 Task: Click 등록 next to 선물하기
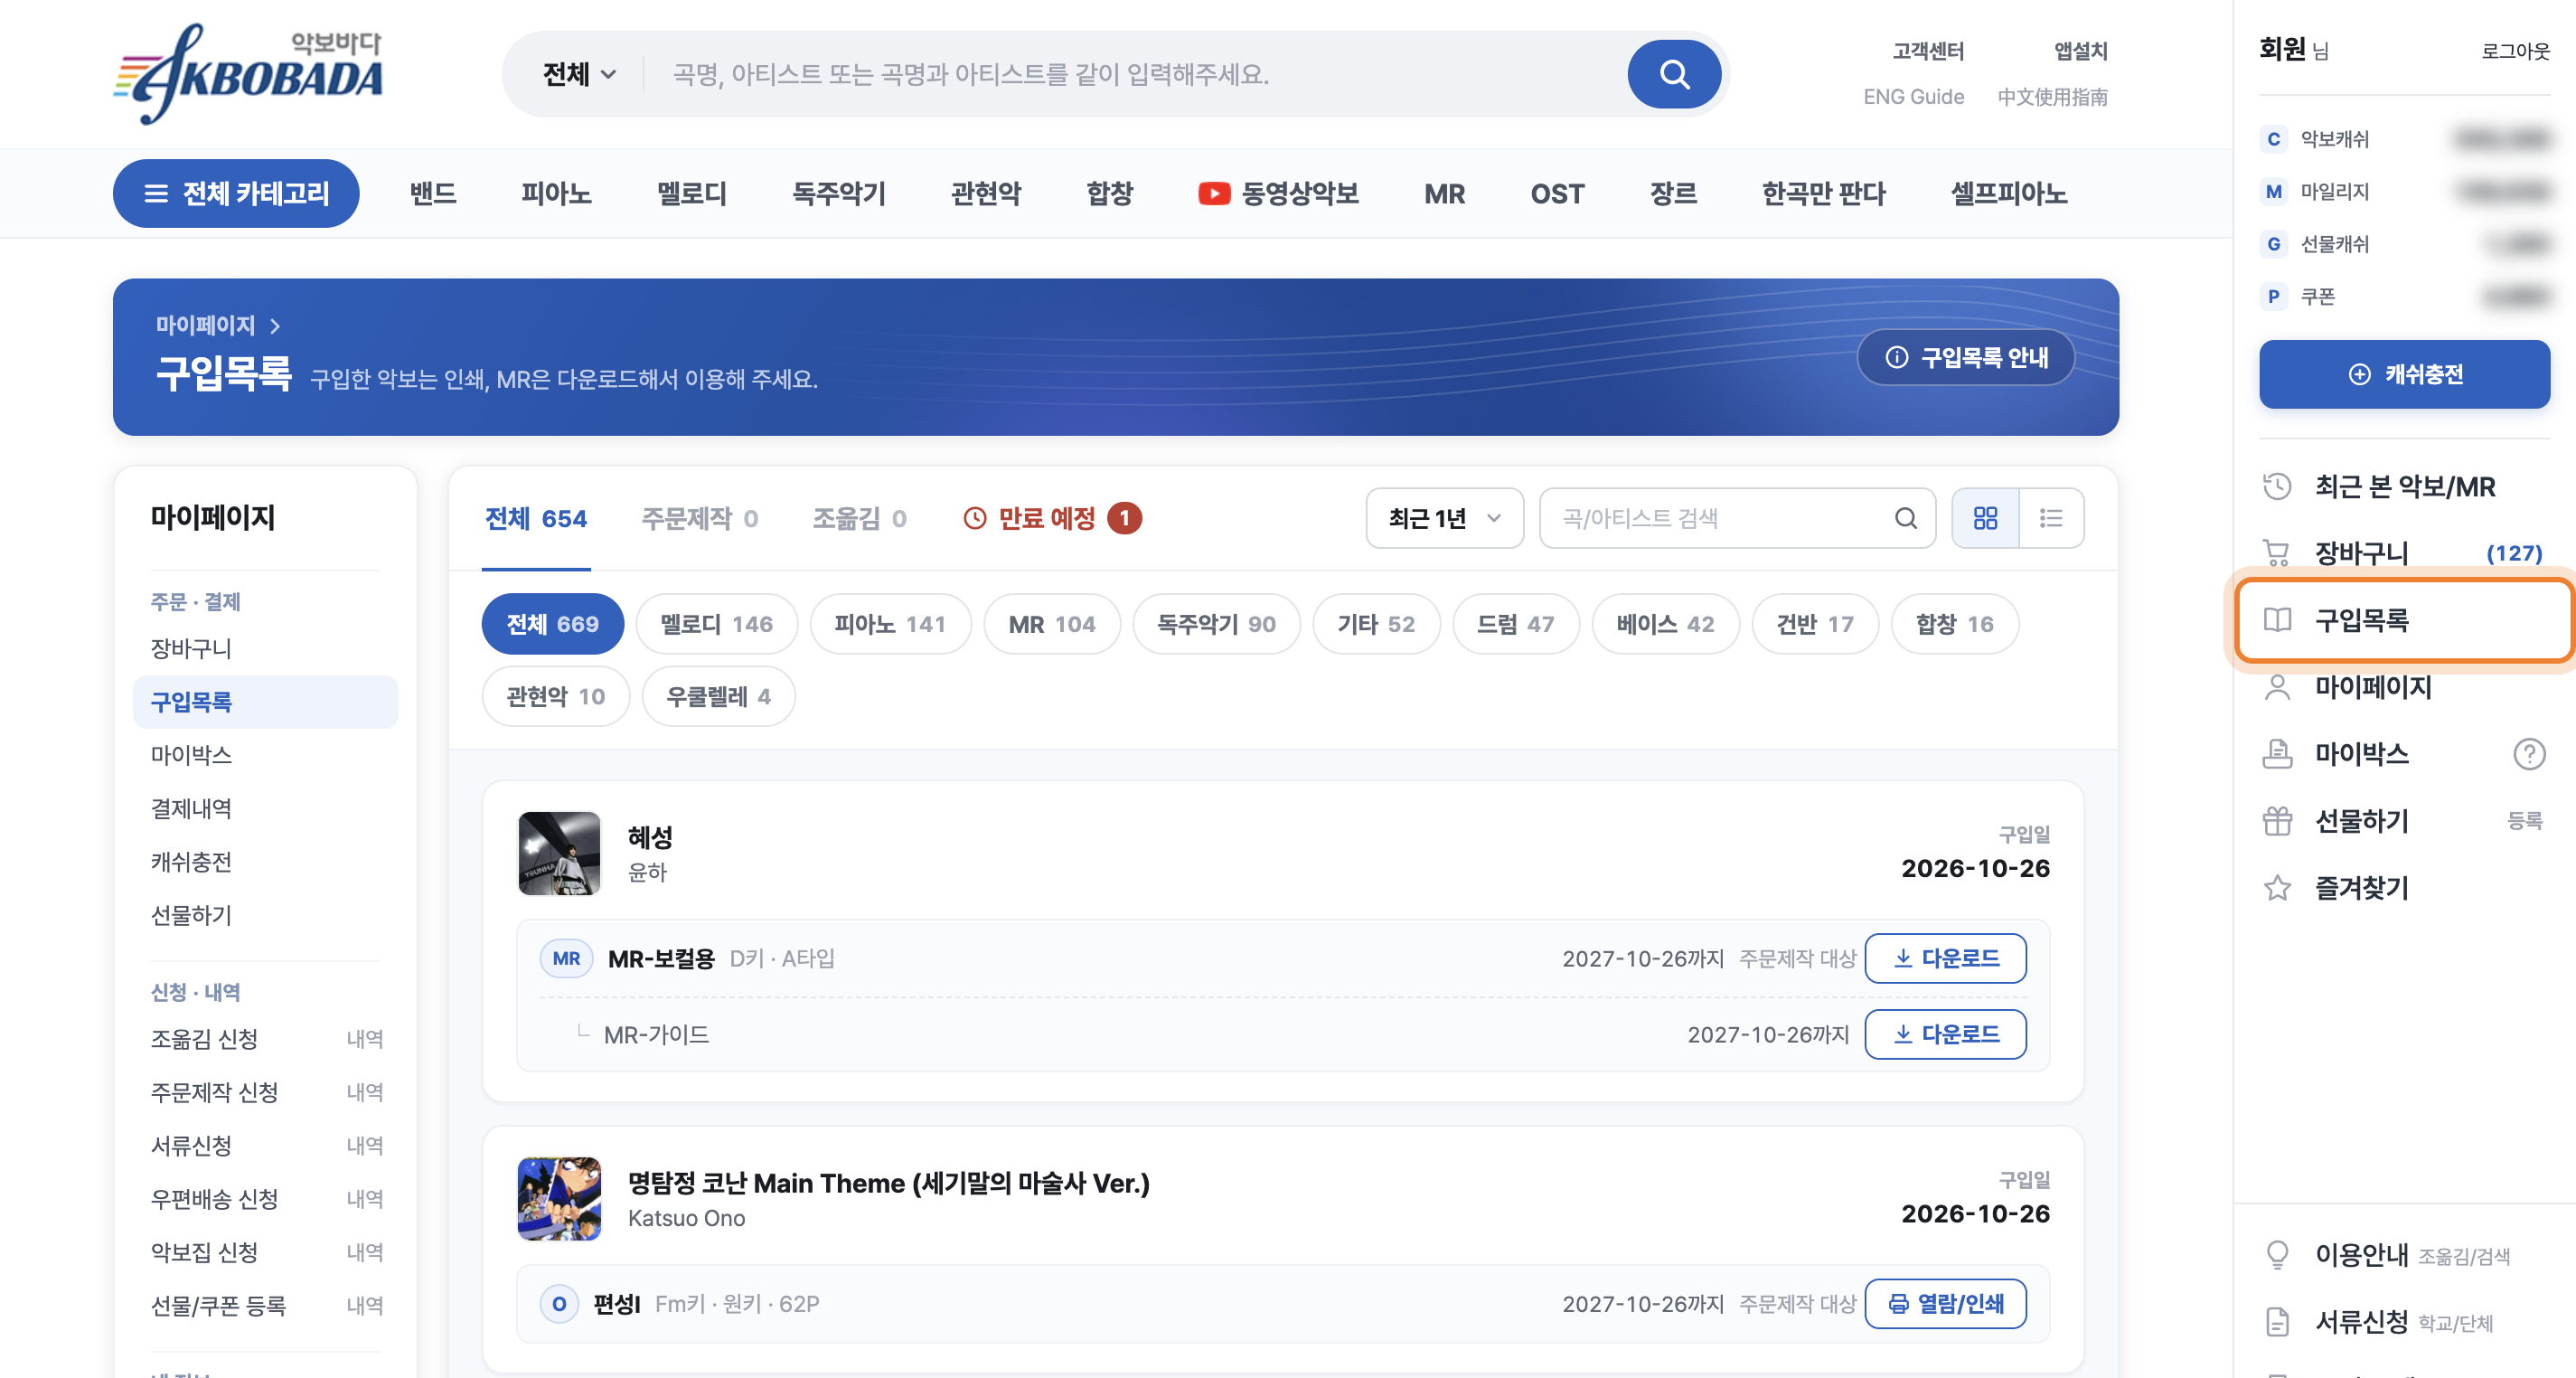(2525, 822)
